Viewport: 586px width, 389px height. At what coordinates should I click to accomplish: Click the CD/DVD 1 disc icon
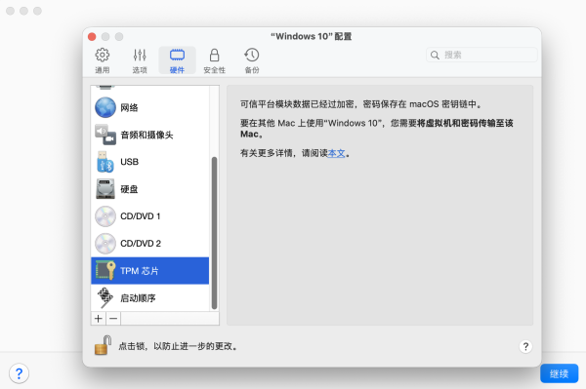(105, 216)
